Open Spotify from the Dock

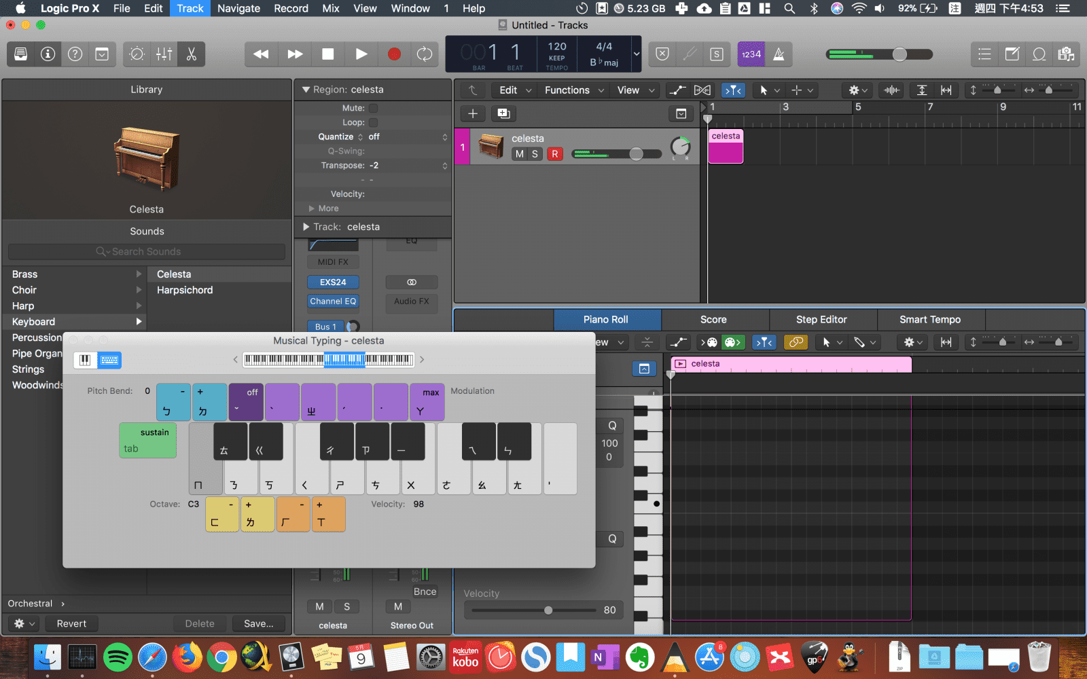click(x=118, y=657)
